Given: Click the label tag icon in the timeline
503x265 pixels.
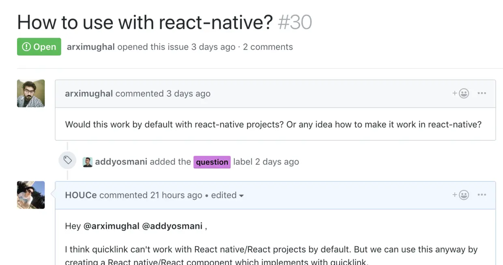Looking at the screenshot, I should [x=67, y=160].
